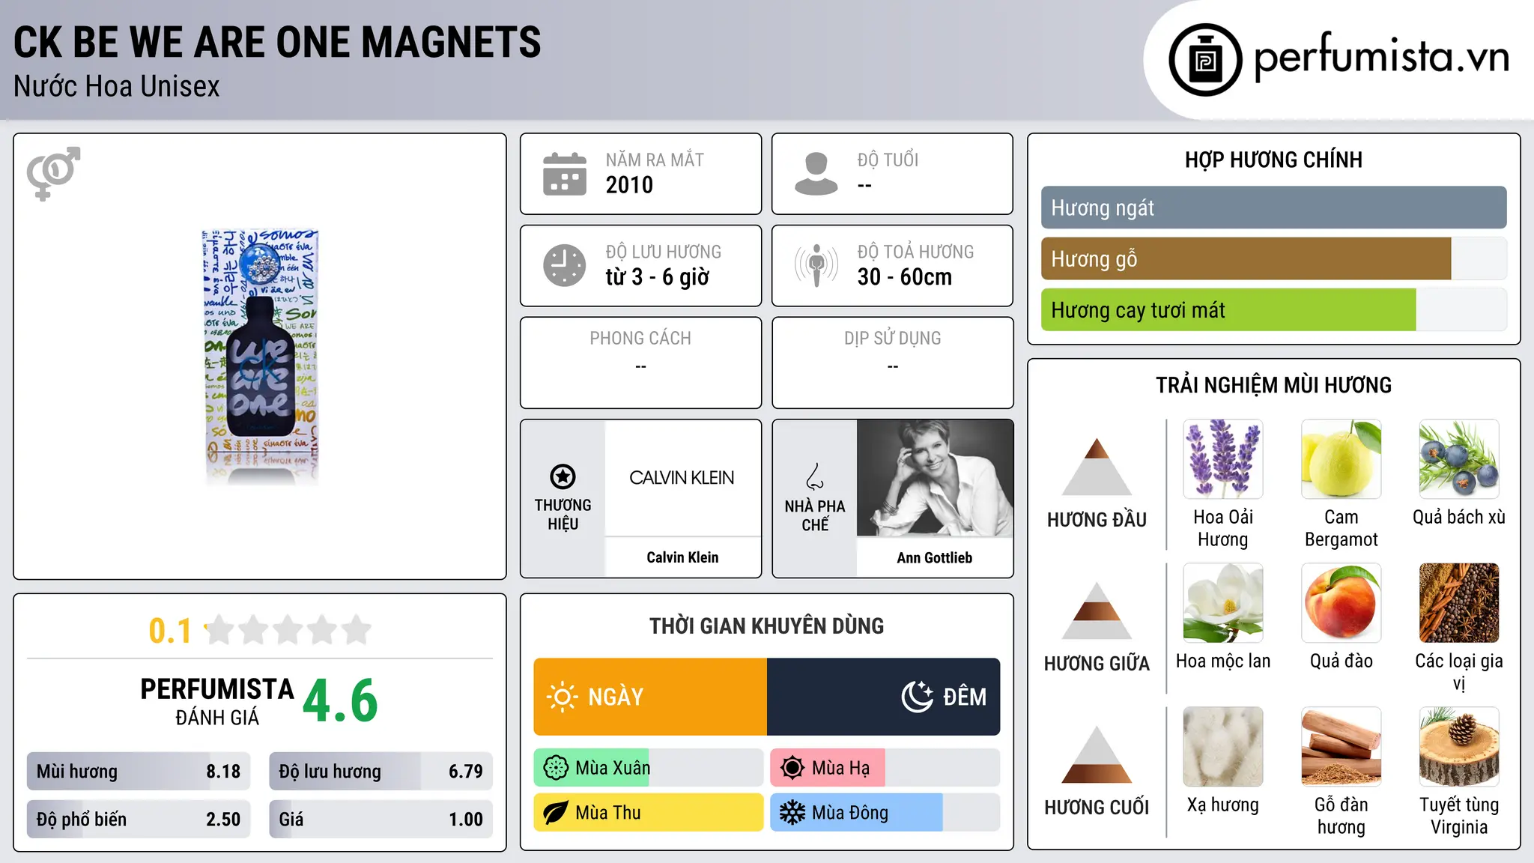Click the Mùi hương 8.18 score bar
This screenshot has width=1534, height=863.
(x=139, y=772)
